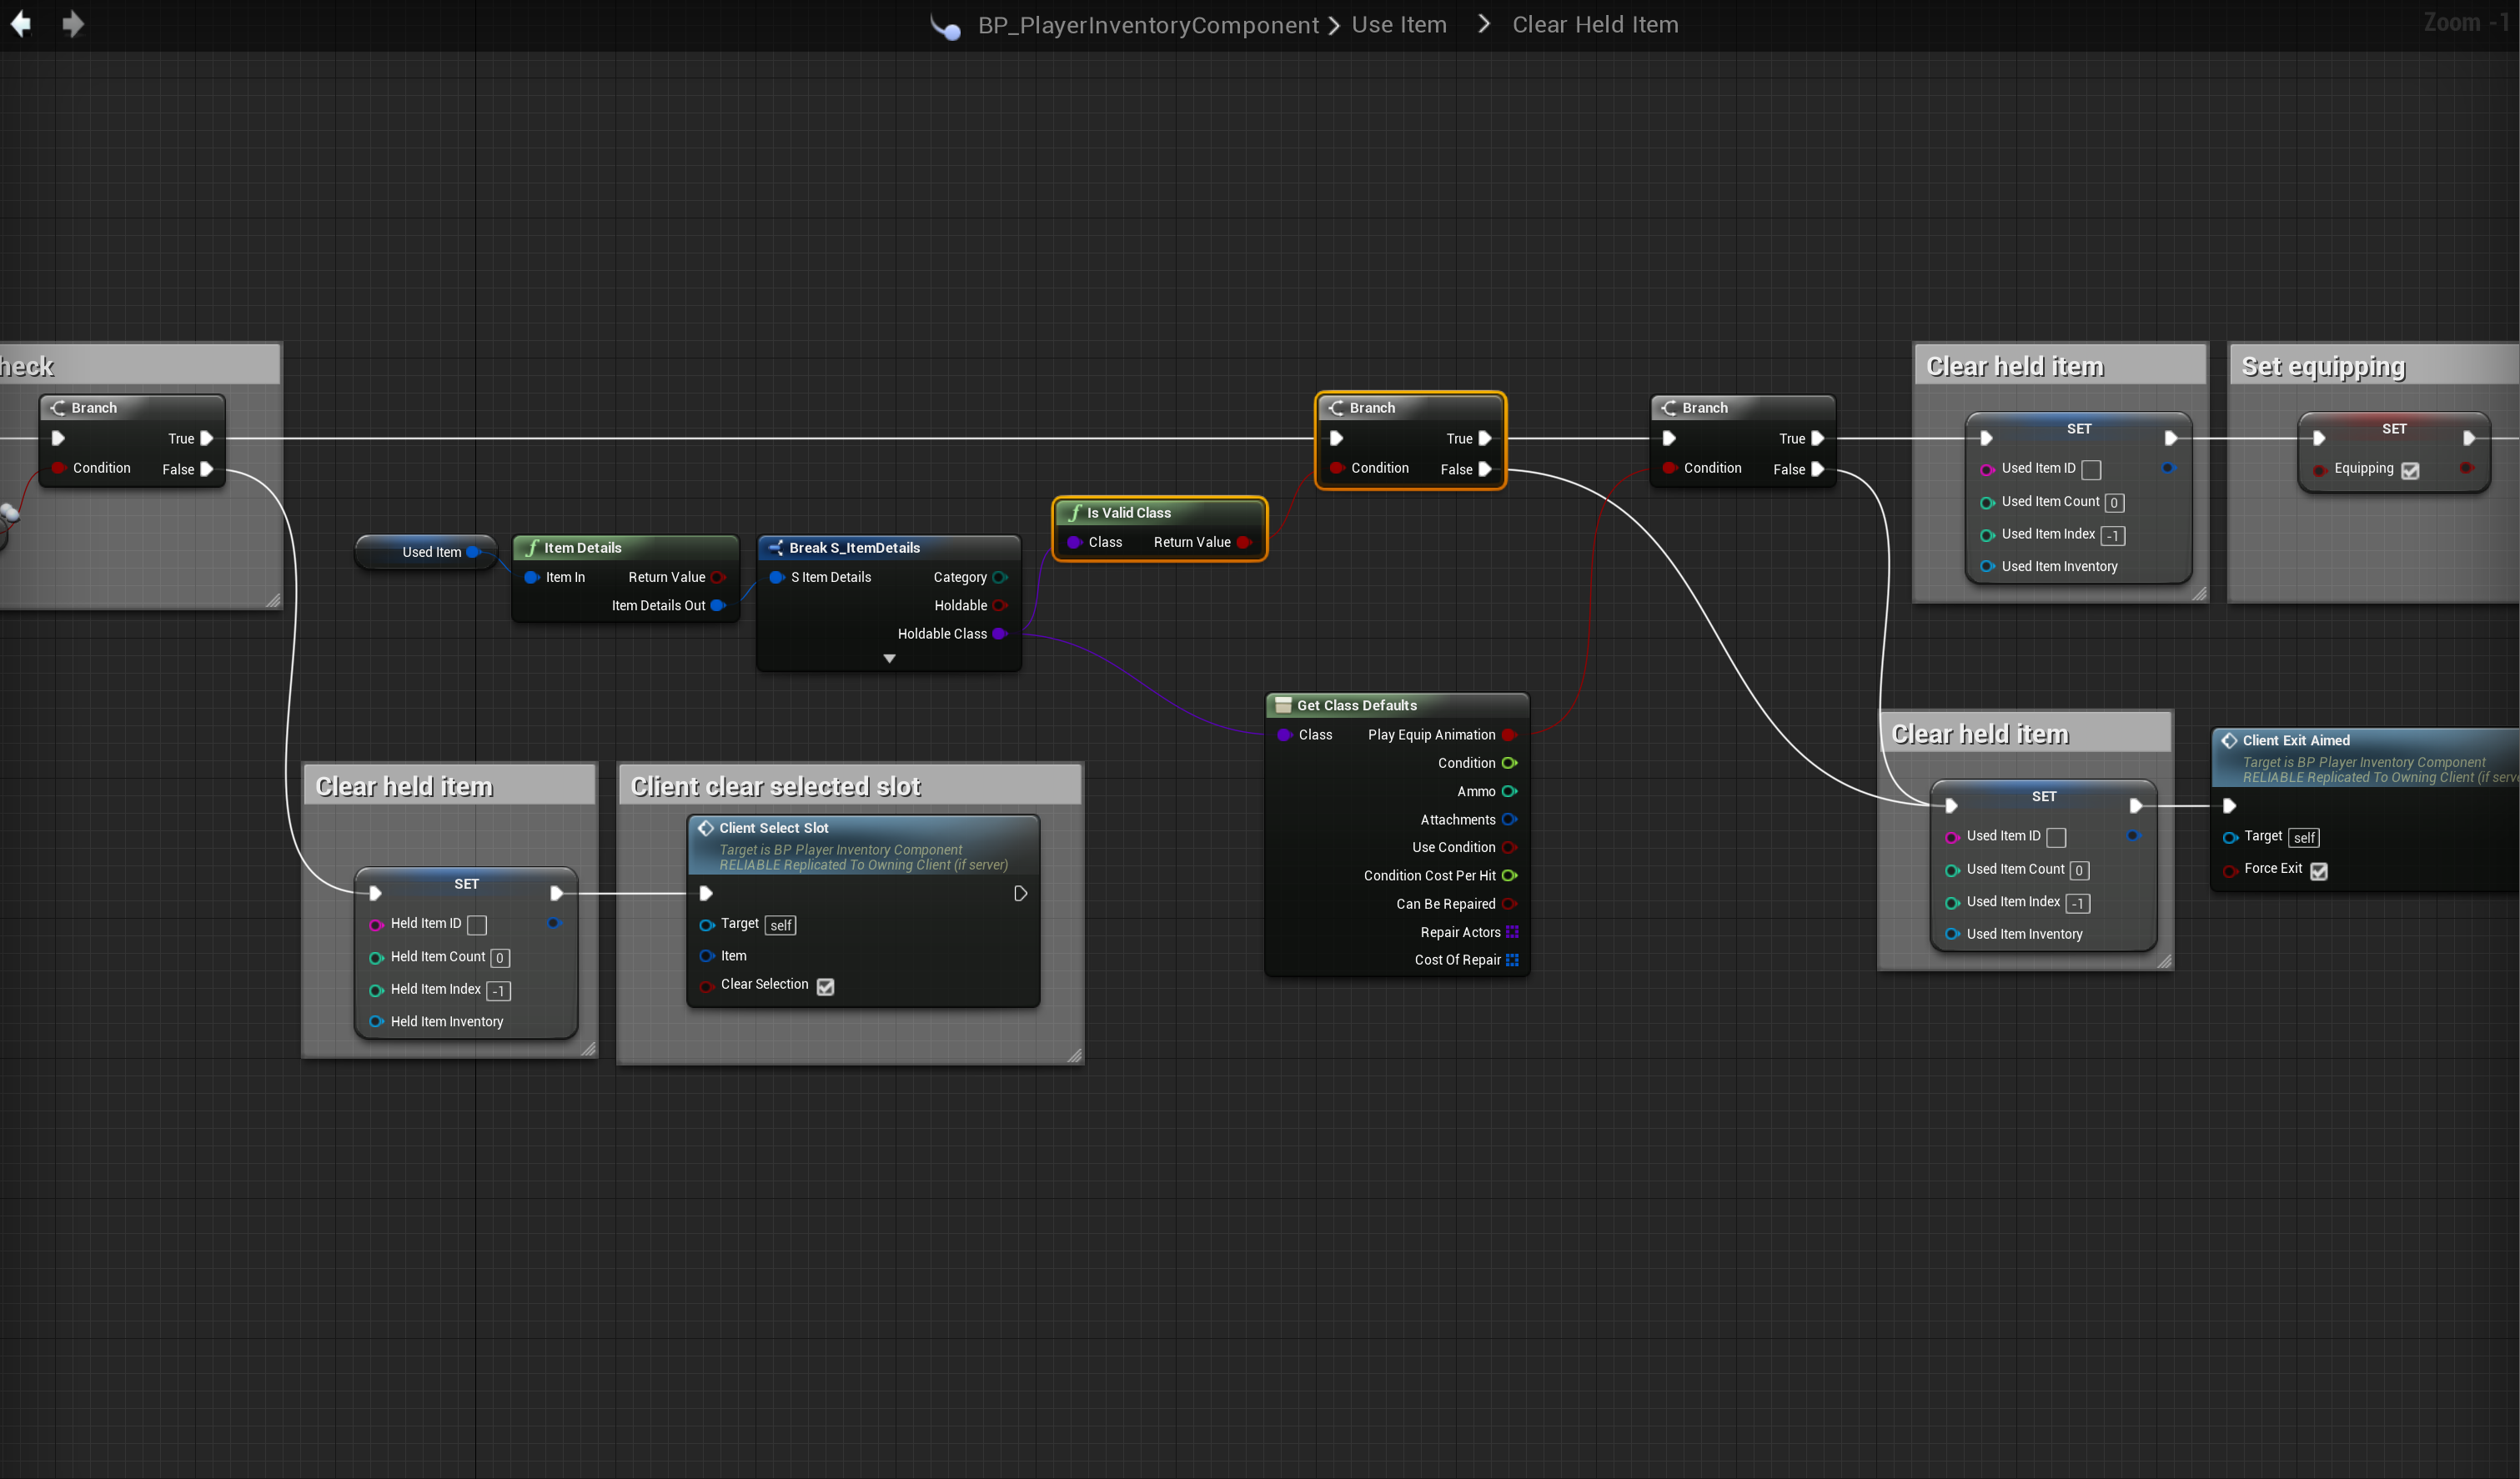The image size is (2520, 1479).
Task: Click the breadcrumb chevron before Clear Held Item
Action: 1484,24
